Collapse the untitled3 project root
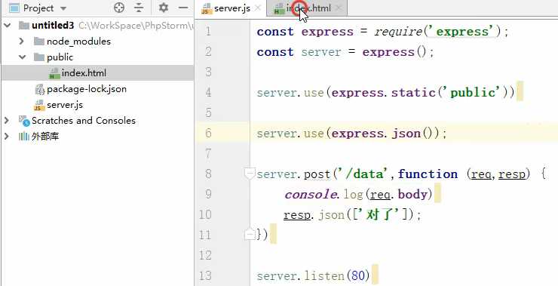The image size is (558, 286). (7, 26)
